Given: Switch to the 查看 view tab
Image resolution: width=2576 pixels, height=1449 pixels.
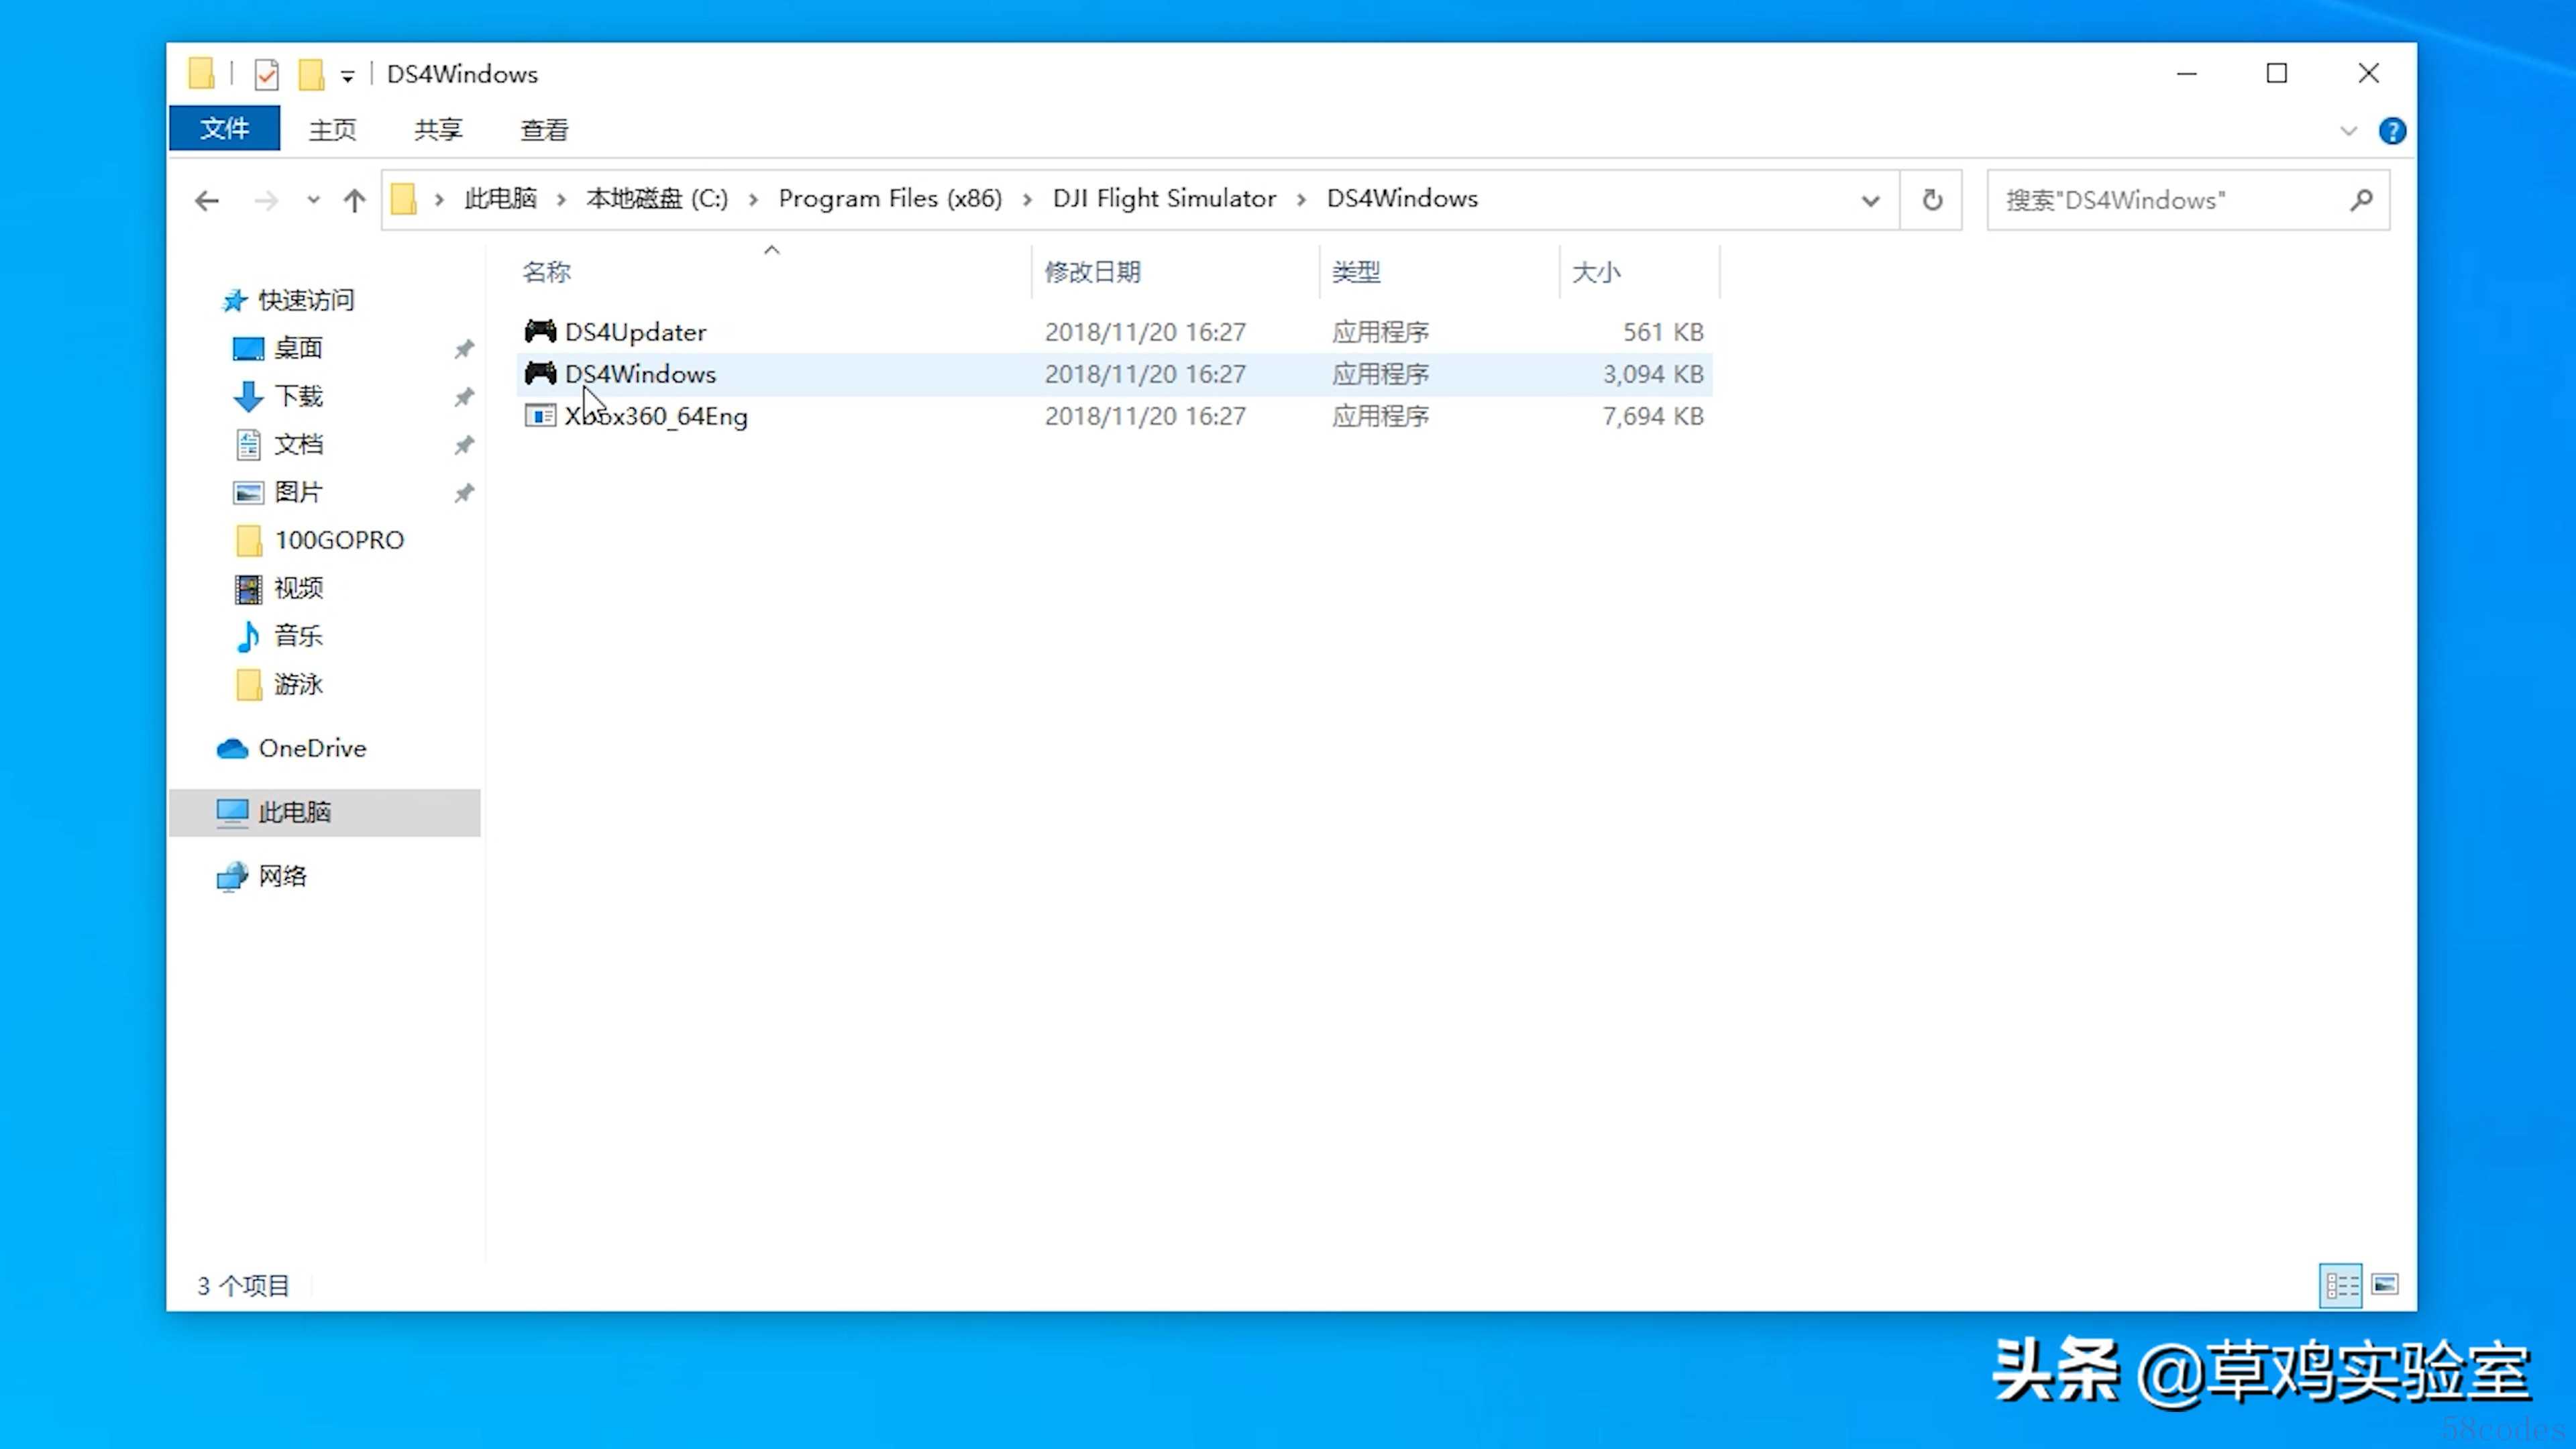Looking at the screenshot, I should click(x=544, y=130).
